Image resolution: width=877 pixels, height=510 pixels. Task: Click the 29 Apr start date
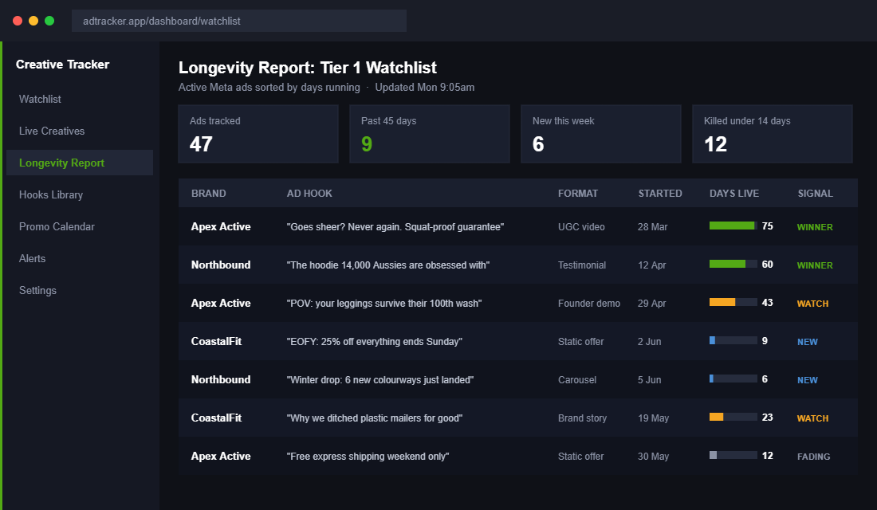652,303
